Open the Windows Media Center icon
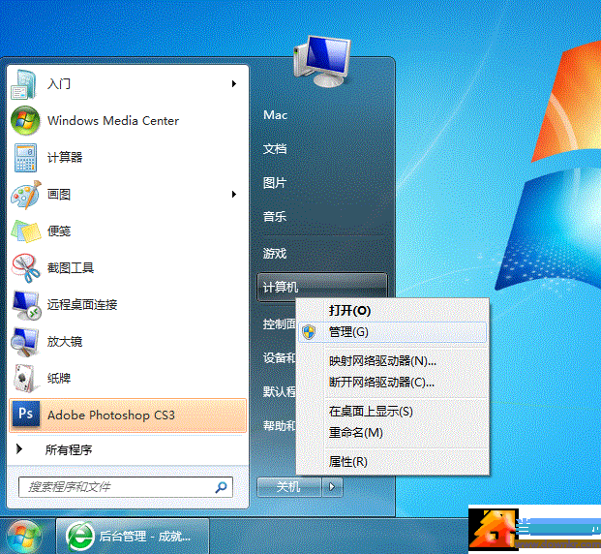Screen dimensions: 601x554 pyautogui.click(x=25, y=121)
